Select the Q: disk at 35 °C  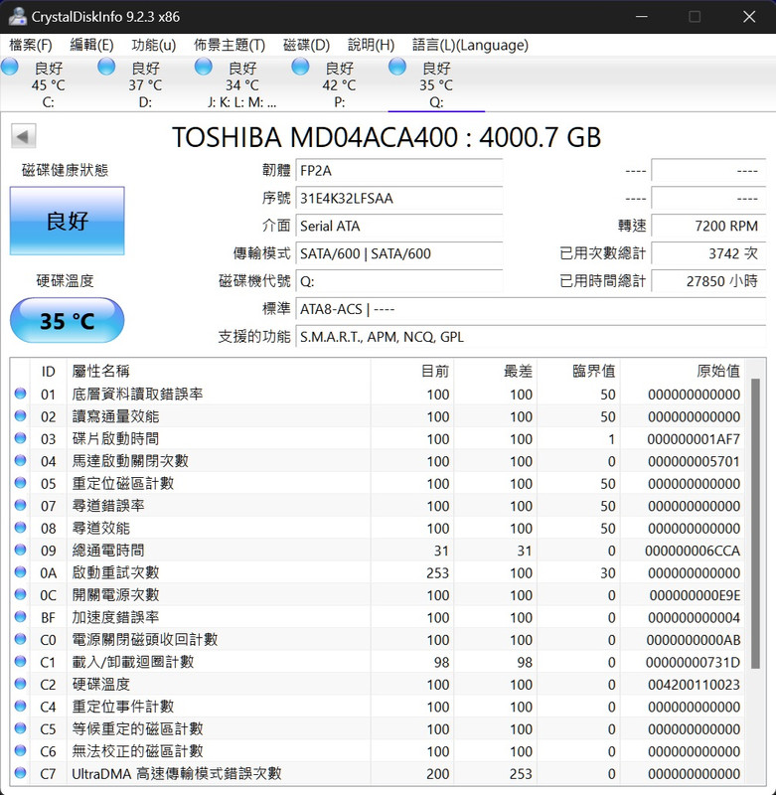click(x=436, y=83)
